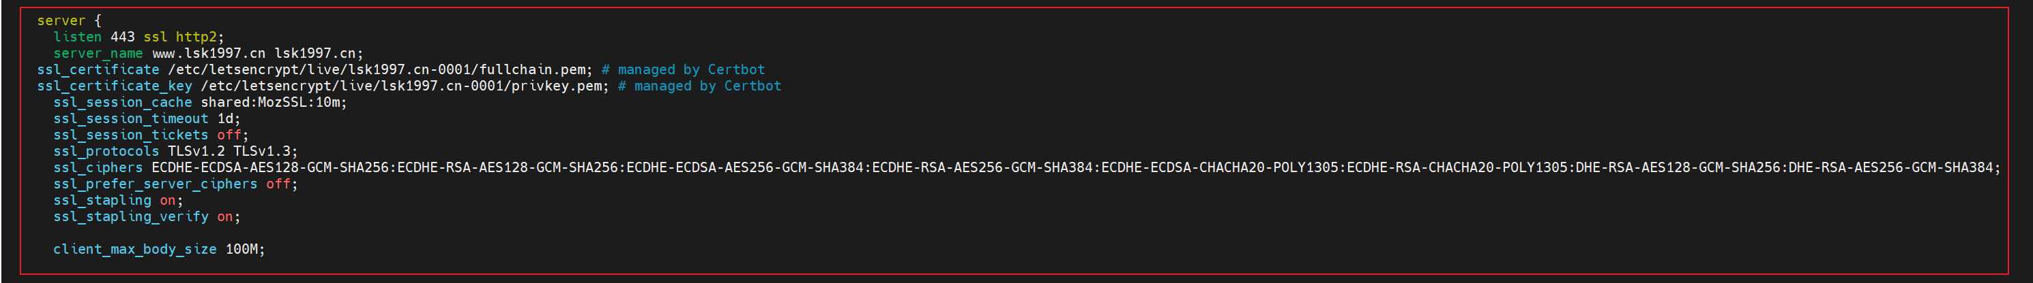Click the "ssl_ciphers" directive
Image resolution: width=2033 pixels, height=283 pixels.
pyautogui.click(x=98, y=167)
